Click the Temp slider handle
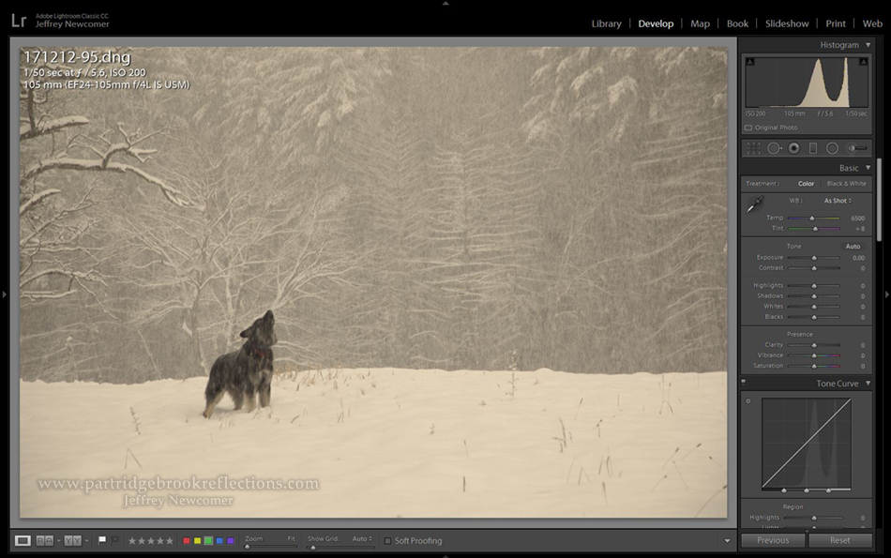This screenshot has width=891, height=558. click(812, 219)
